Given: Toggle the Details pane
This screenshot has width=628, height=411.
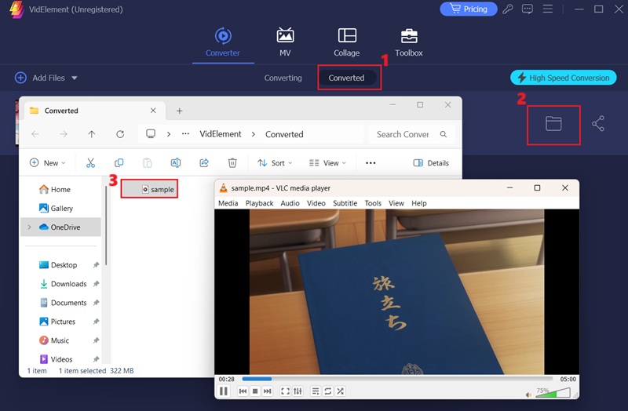Looking at the screenshot, I should (431, 163).
